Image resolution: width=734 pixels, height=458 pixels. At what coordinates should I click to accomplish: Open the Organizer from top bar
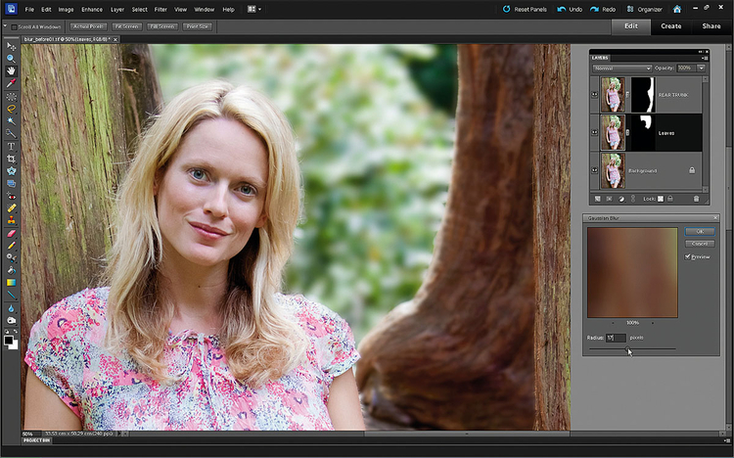point(645,9)
